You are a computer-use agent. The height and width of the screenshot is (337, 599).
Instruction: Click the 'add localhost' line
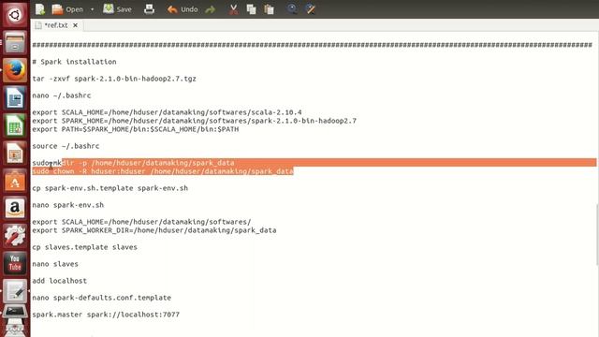(59, 281)
